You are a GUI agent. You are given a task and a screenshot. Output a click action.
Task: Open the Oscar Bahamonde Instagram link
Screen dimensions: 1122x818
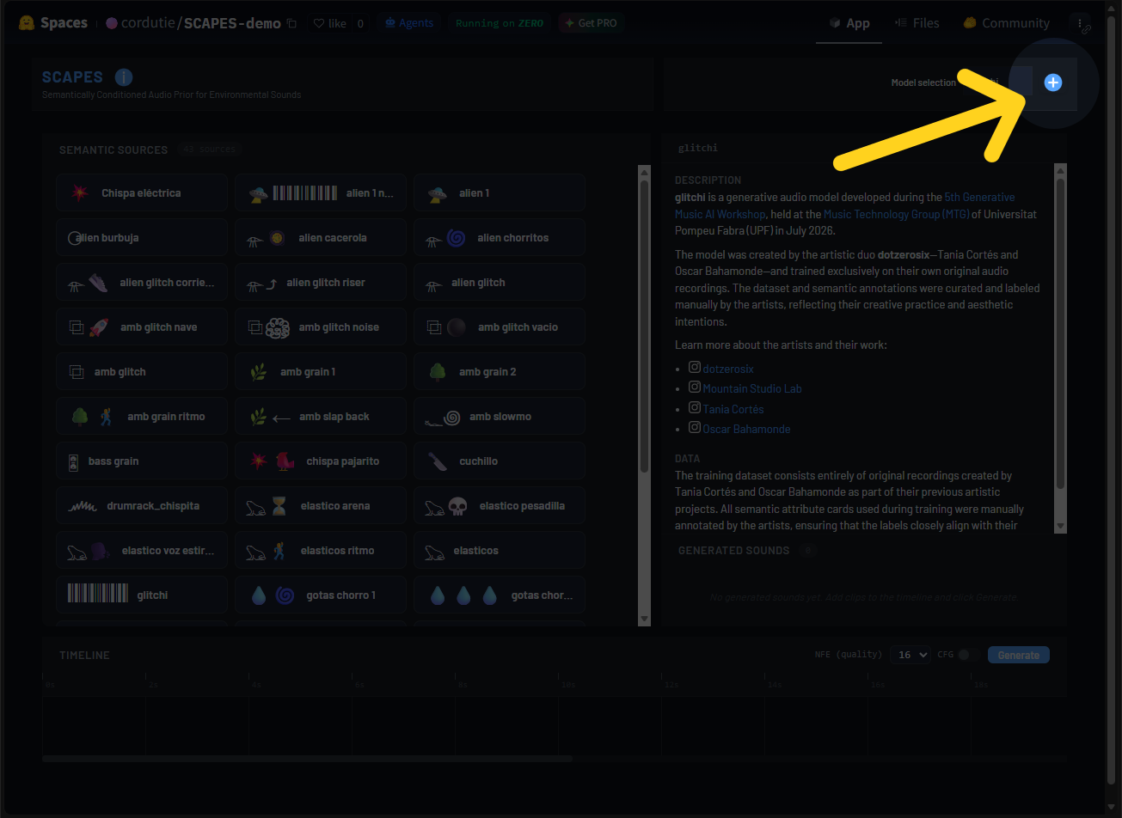click(x=746, y=430)
